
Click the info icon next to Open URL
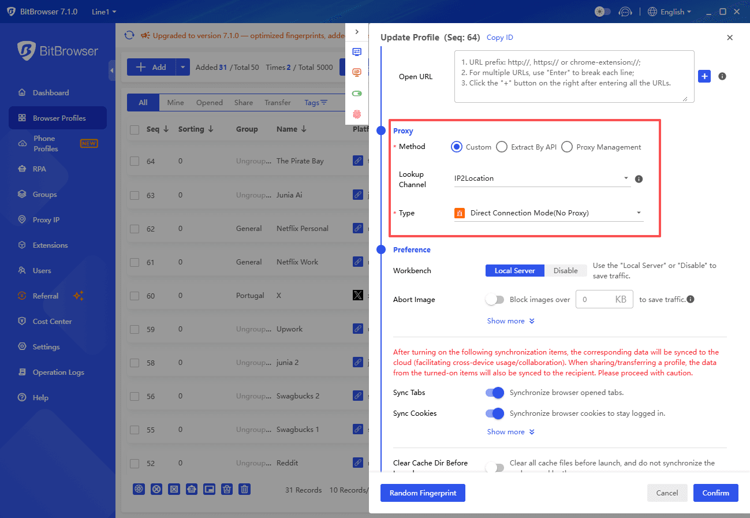(722, 76)
